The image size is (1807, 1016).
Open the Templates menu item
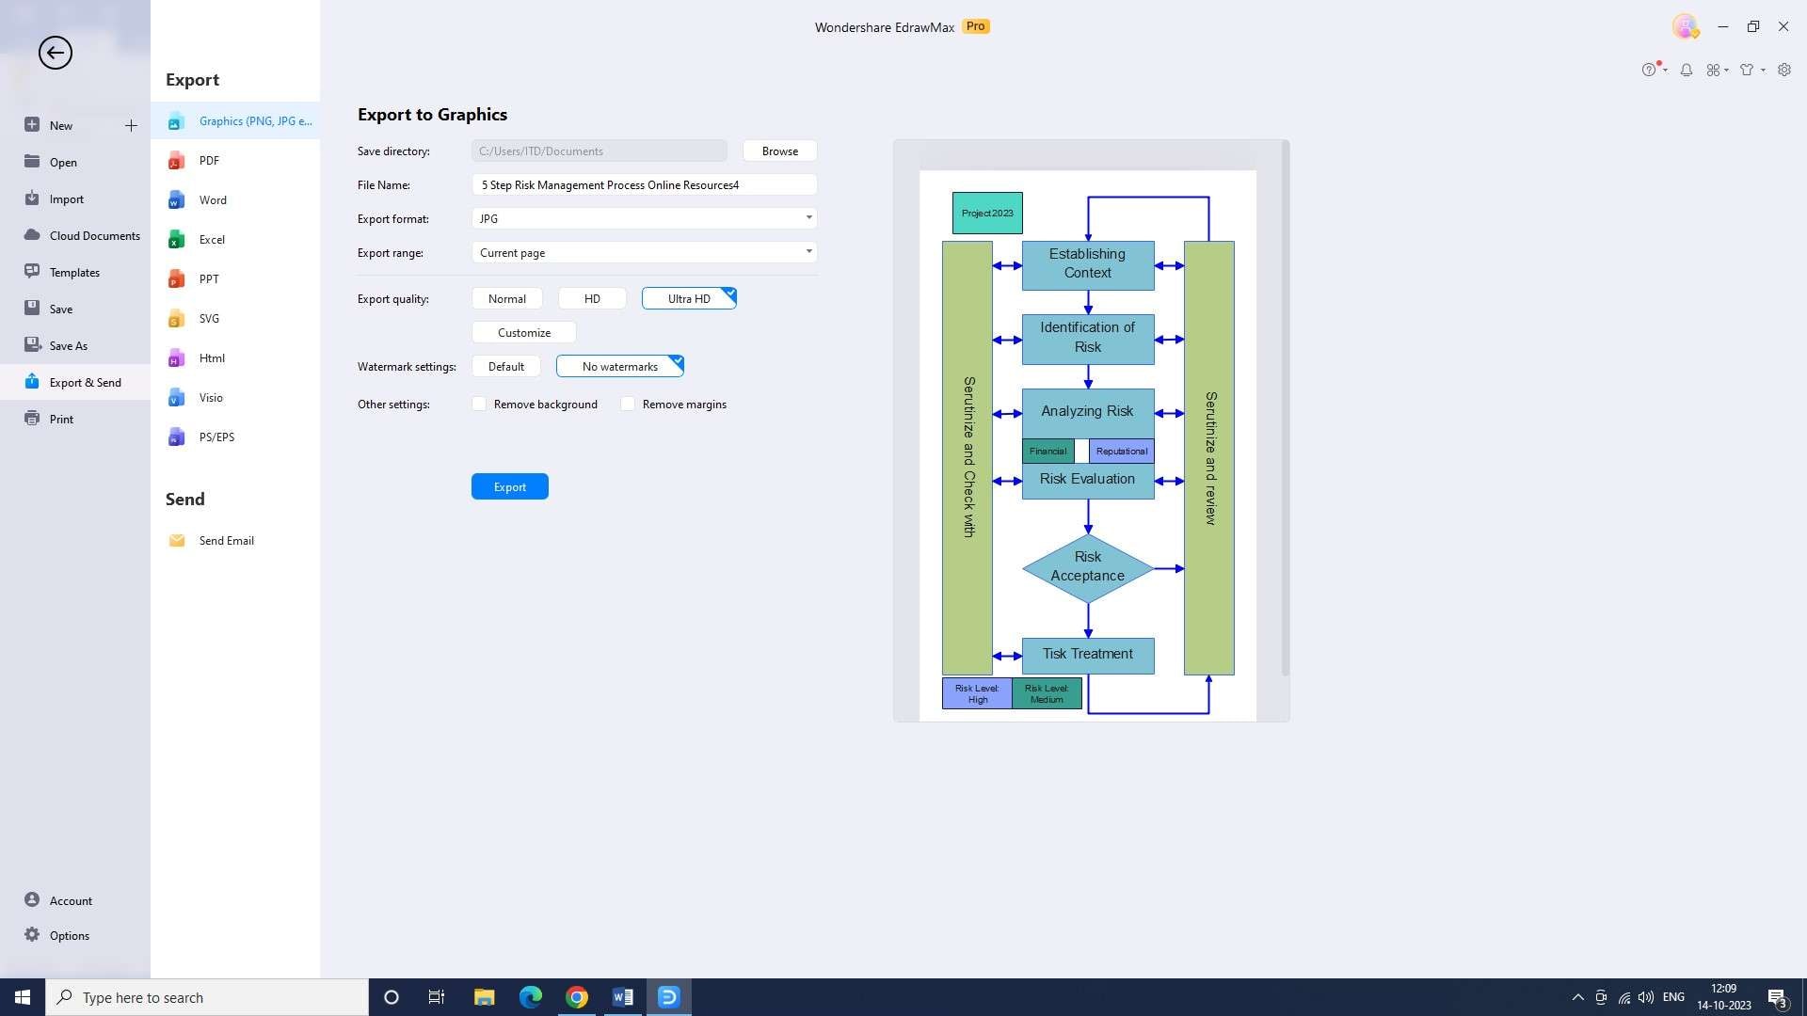[74, 273]
